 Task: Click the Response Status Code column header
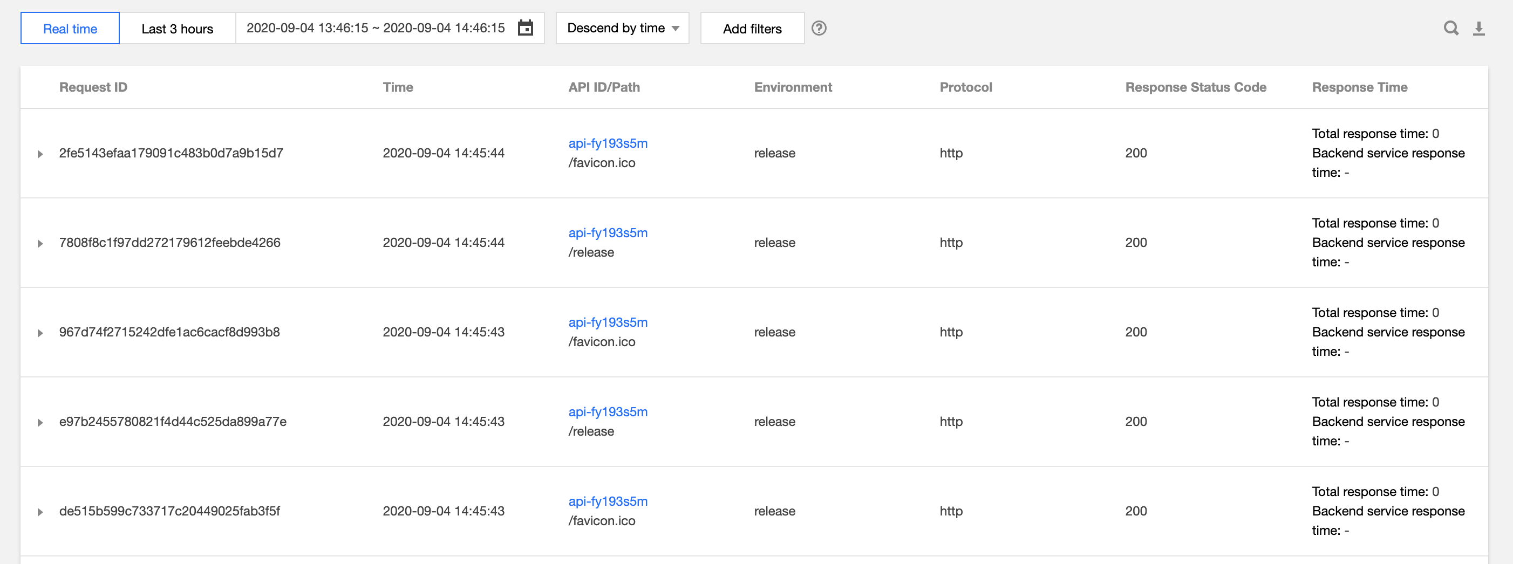1195,87
